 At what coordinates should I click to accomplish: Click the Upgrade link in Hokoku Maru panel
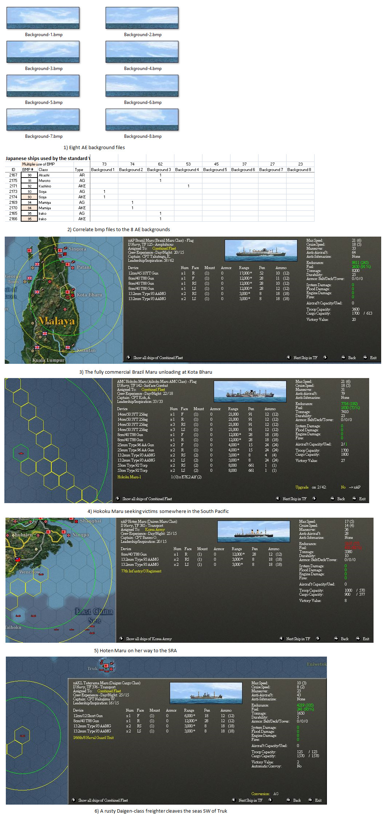click(x=302, y=487)
